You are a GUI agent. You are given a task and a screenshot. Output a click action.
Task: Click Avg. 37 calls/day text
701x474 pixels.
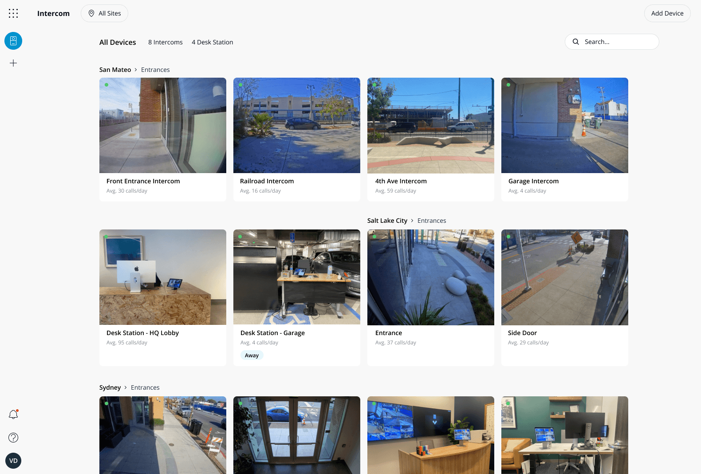[x=396, y=343]
